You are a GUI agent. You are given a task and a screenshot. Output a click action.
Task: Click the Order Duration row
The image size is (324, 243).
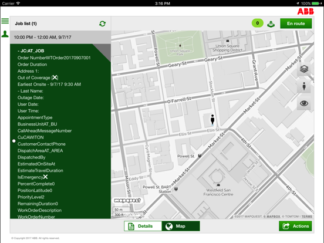click(32, 65)
